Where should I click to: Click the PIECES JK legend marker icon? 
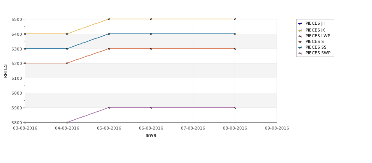coord(300,30)
